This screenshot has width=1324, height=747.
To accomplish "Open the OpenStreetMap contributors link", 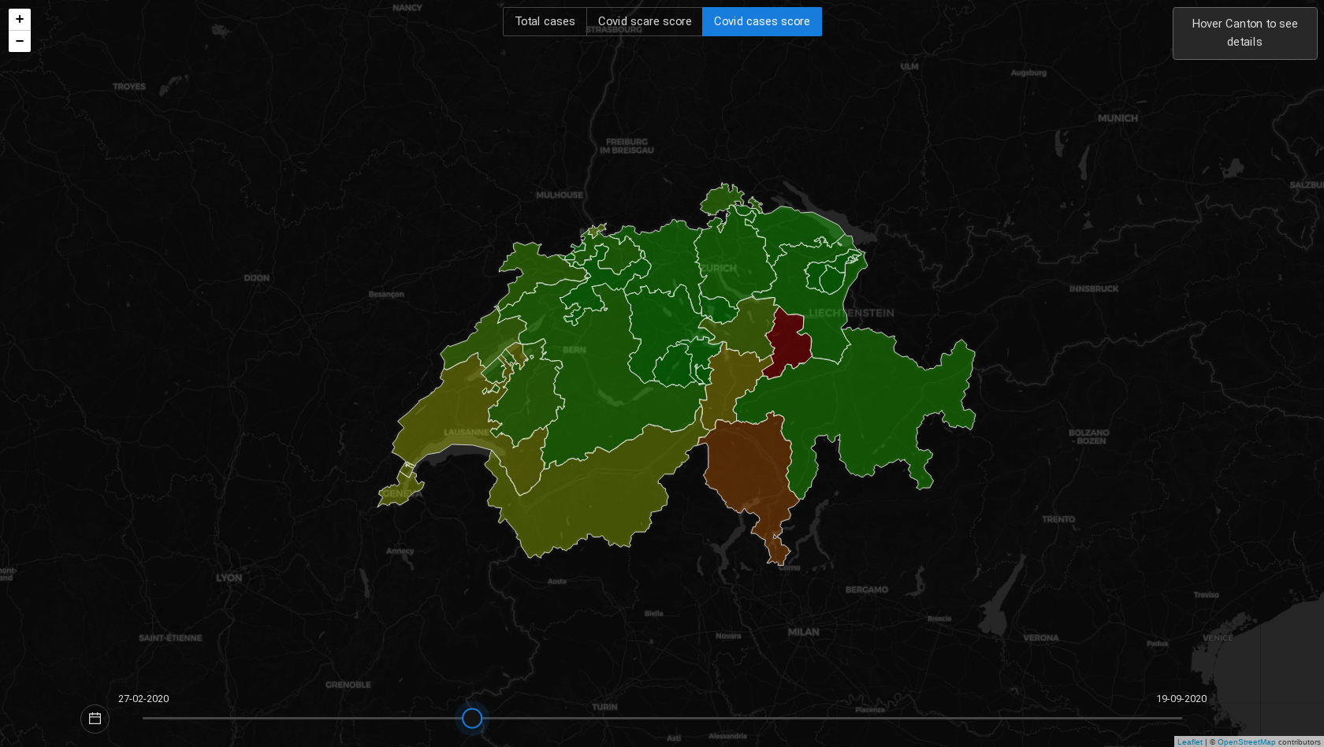I will (1246, 741).
